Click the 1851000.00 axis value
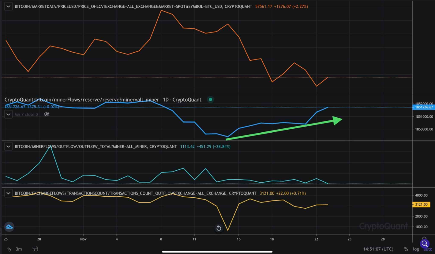Image resolution: width=435 pixels, height=254 pixels. [424, 116]
